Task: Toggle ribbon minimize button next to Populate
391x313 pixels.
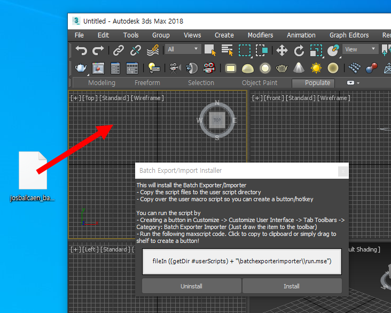Action: [350, 83]
